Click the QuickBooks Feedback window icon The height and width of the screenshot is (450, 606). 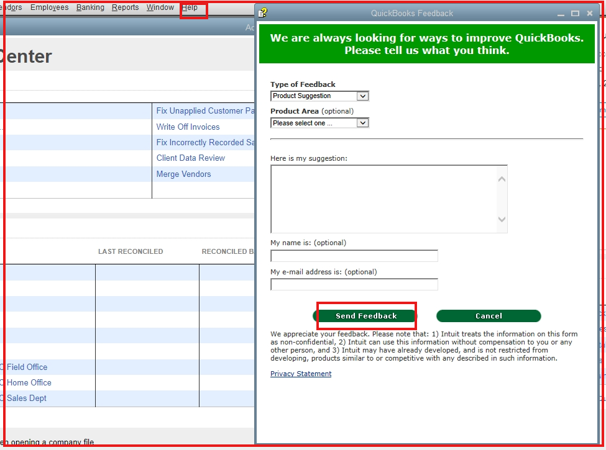click(263, 13)
